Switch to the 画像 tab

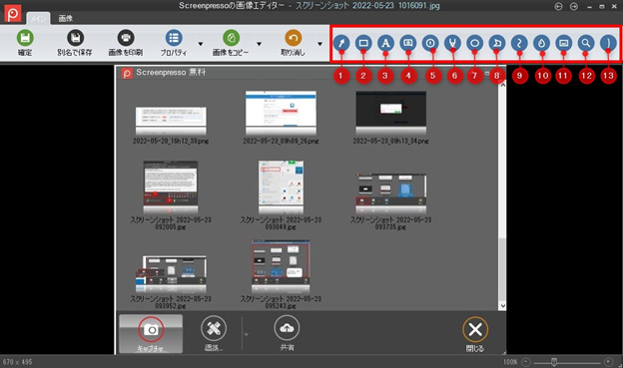pyautogui.click(x=66, y=18)
